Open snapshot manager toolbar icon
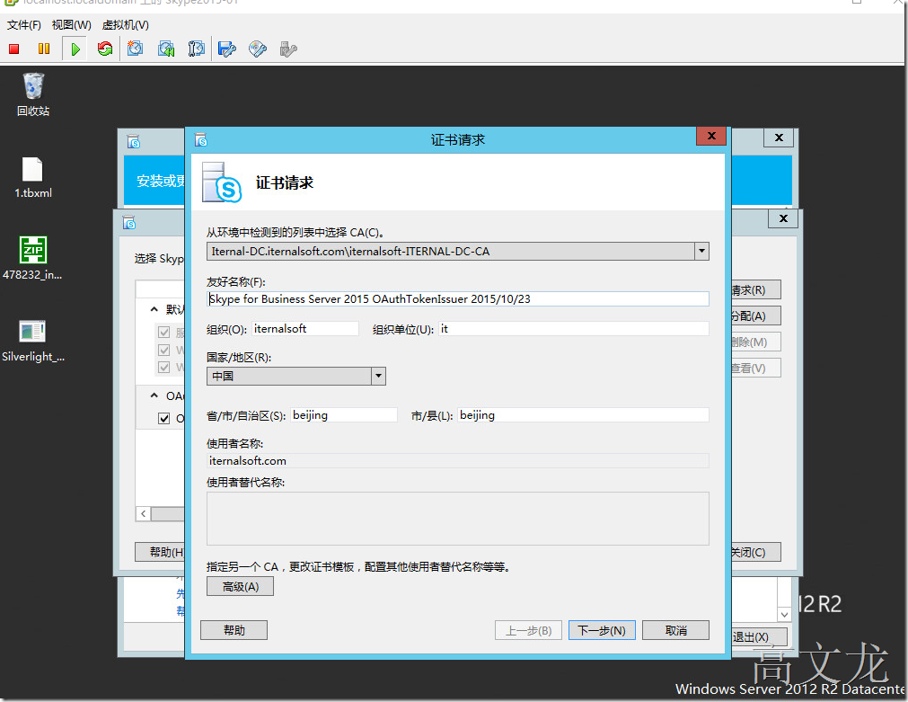The height and width of the screenshot is (702, 908). tap(197, 49)
